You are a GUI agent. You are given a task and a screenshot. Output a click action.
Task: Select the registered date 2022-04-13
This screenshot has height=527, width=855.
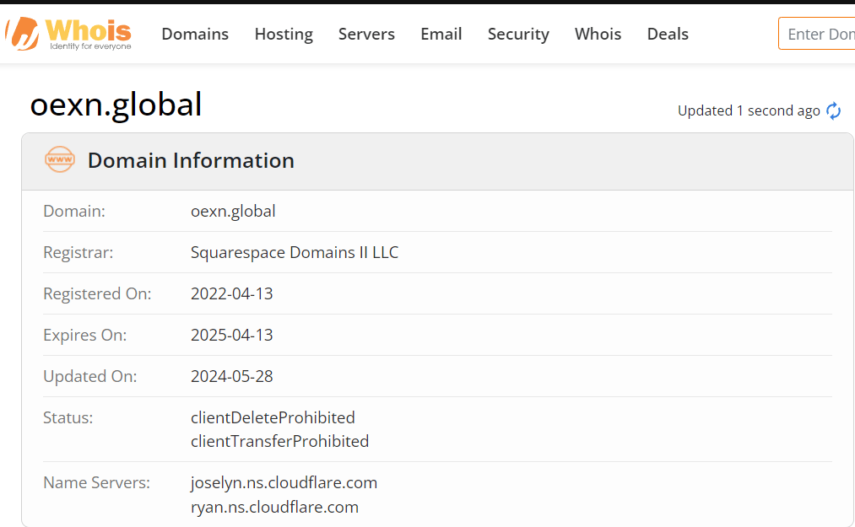[x=232, y=293]
